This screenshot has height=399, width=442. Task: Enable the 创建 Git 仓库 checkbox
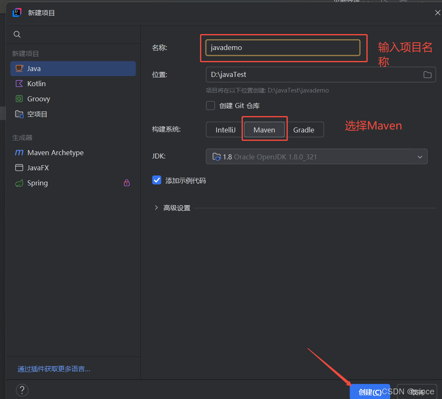(210, 106)
